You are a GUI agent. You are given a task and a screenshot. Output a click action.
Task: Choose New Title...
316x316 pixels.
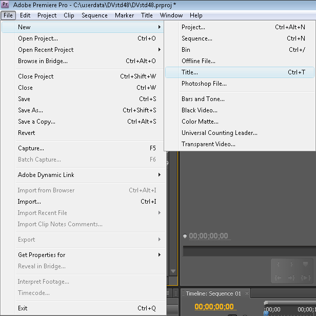click(x=240, y=72)
